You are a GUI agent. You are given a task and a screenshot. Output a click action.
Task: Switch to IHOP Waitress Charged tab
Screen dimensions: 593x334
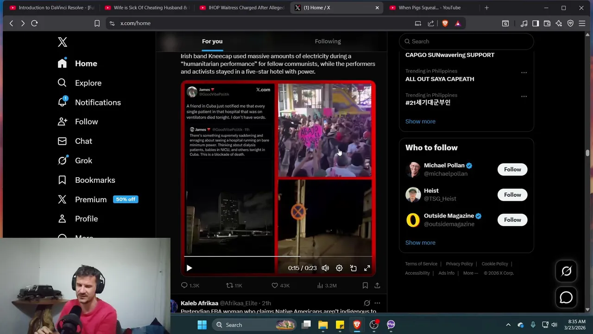click(241, 7)
